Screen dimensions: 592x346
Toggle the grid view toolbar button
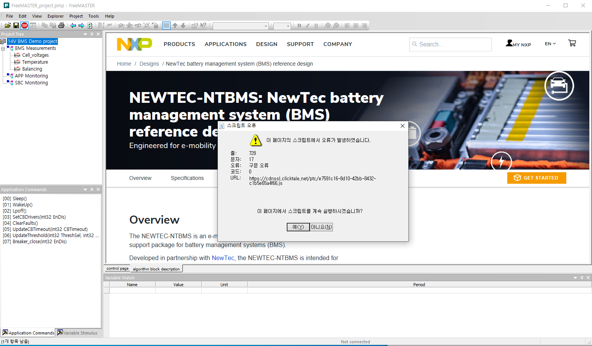coord(166,25)
